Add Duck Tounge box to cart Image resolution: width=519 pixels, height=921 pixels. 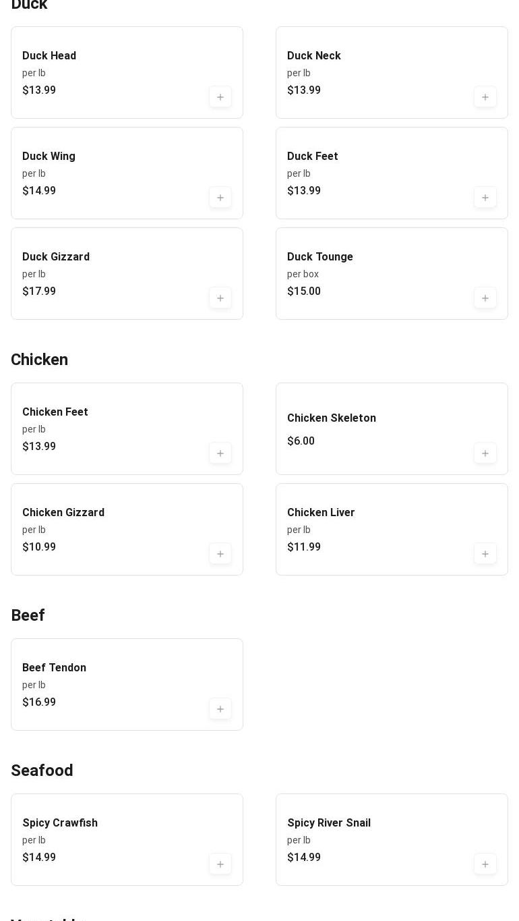tap(485, 298)
